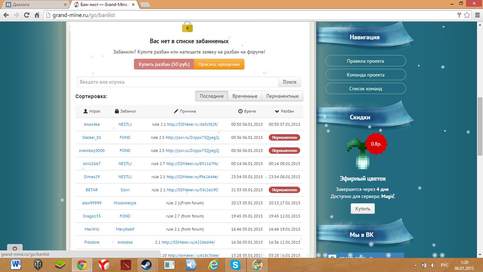Open Chrome taskbar icon

tap(82, 265)
